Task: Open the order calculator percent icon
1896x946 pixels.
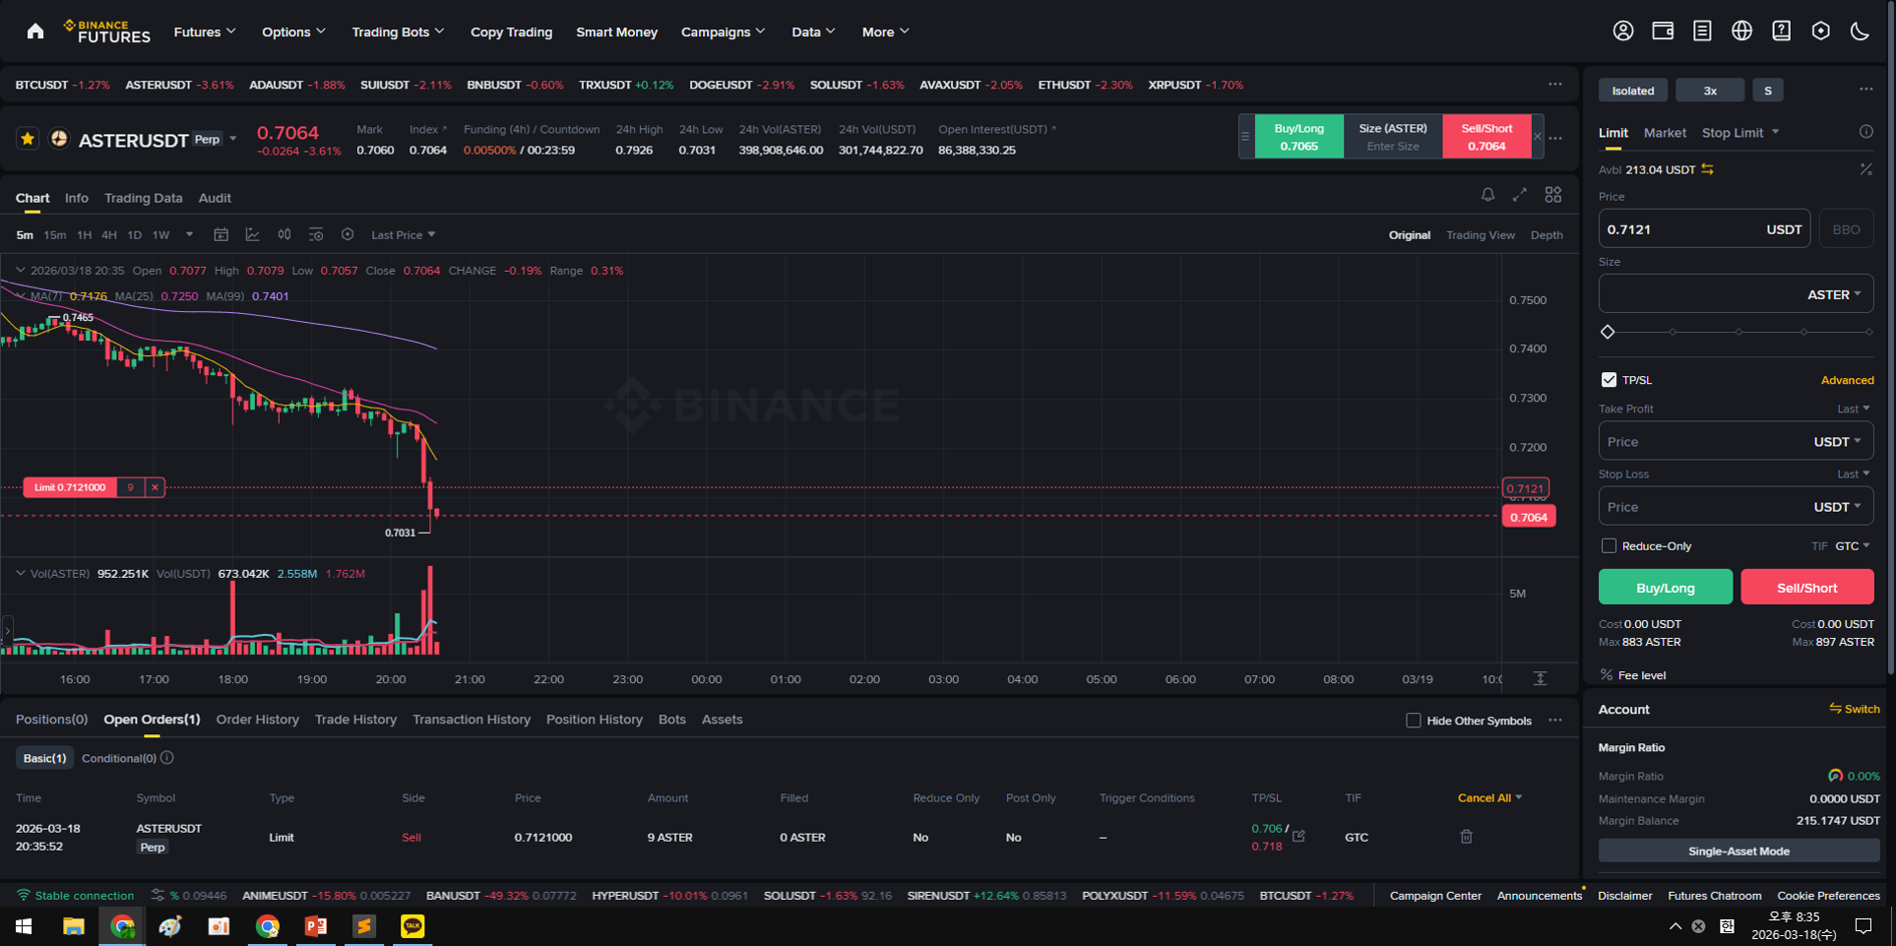Action: [1865, 169]
